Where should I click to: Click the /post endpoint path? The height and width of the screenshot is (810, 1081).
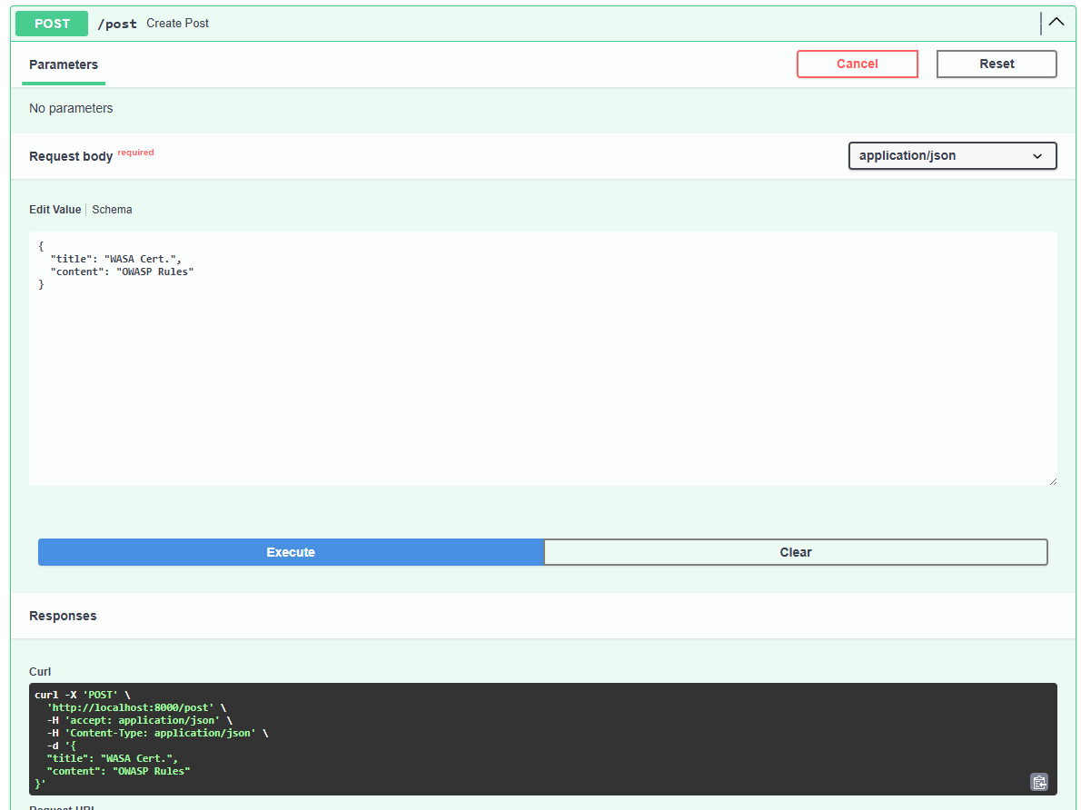tap(117, 24)
